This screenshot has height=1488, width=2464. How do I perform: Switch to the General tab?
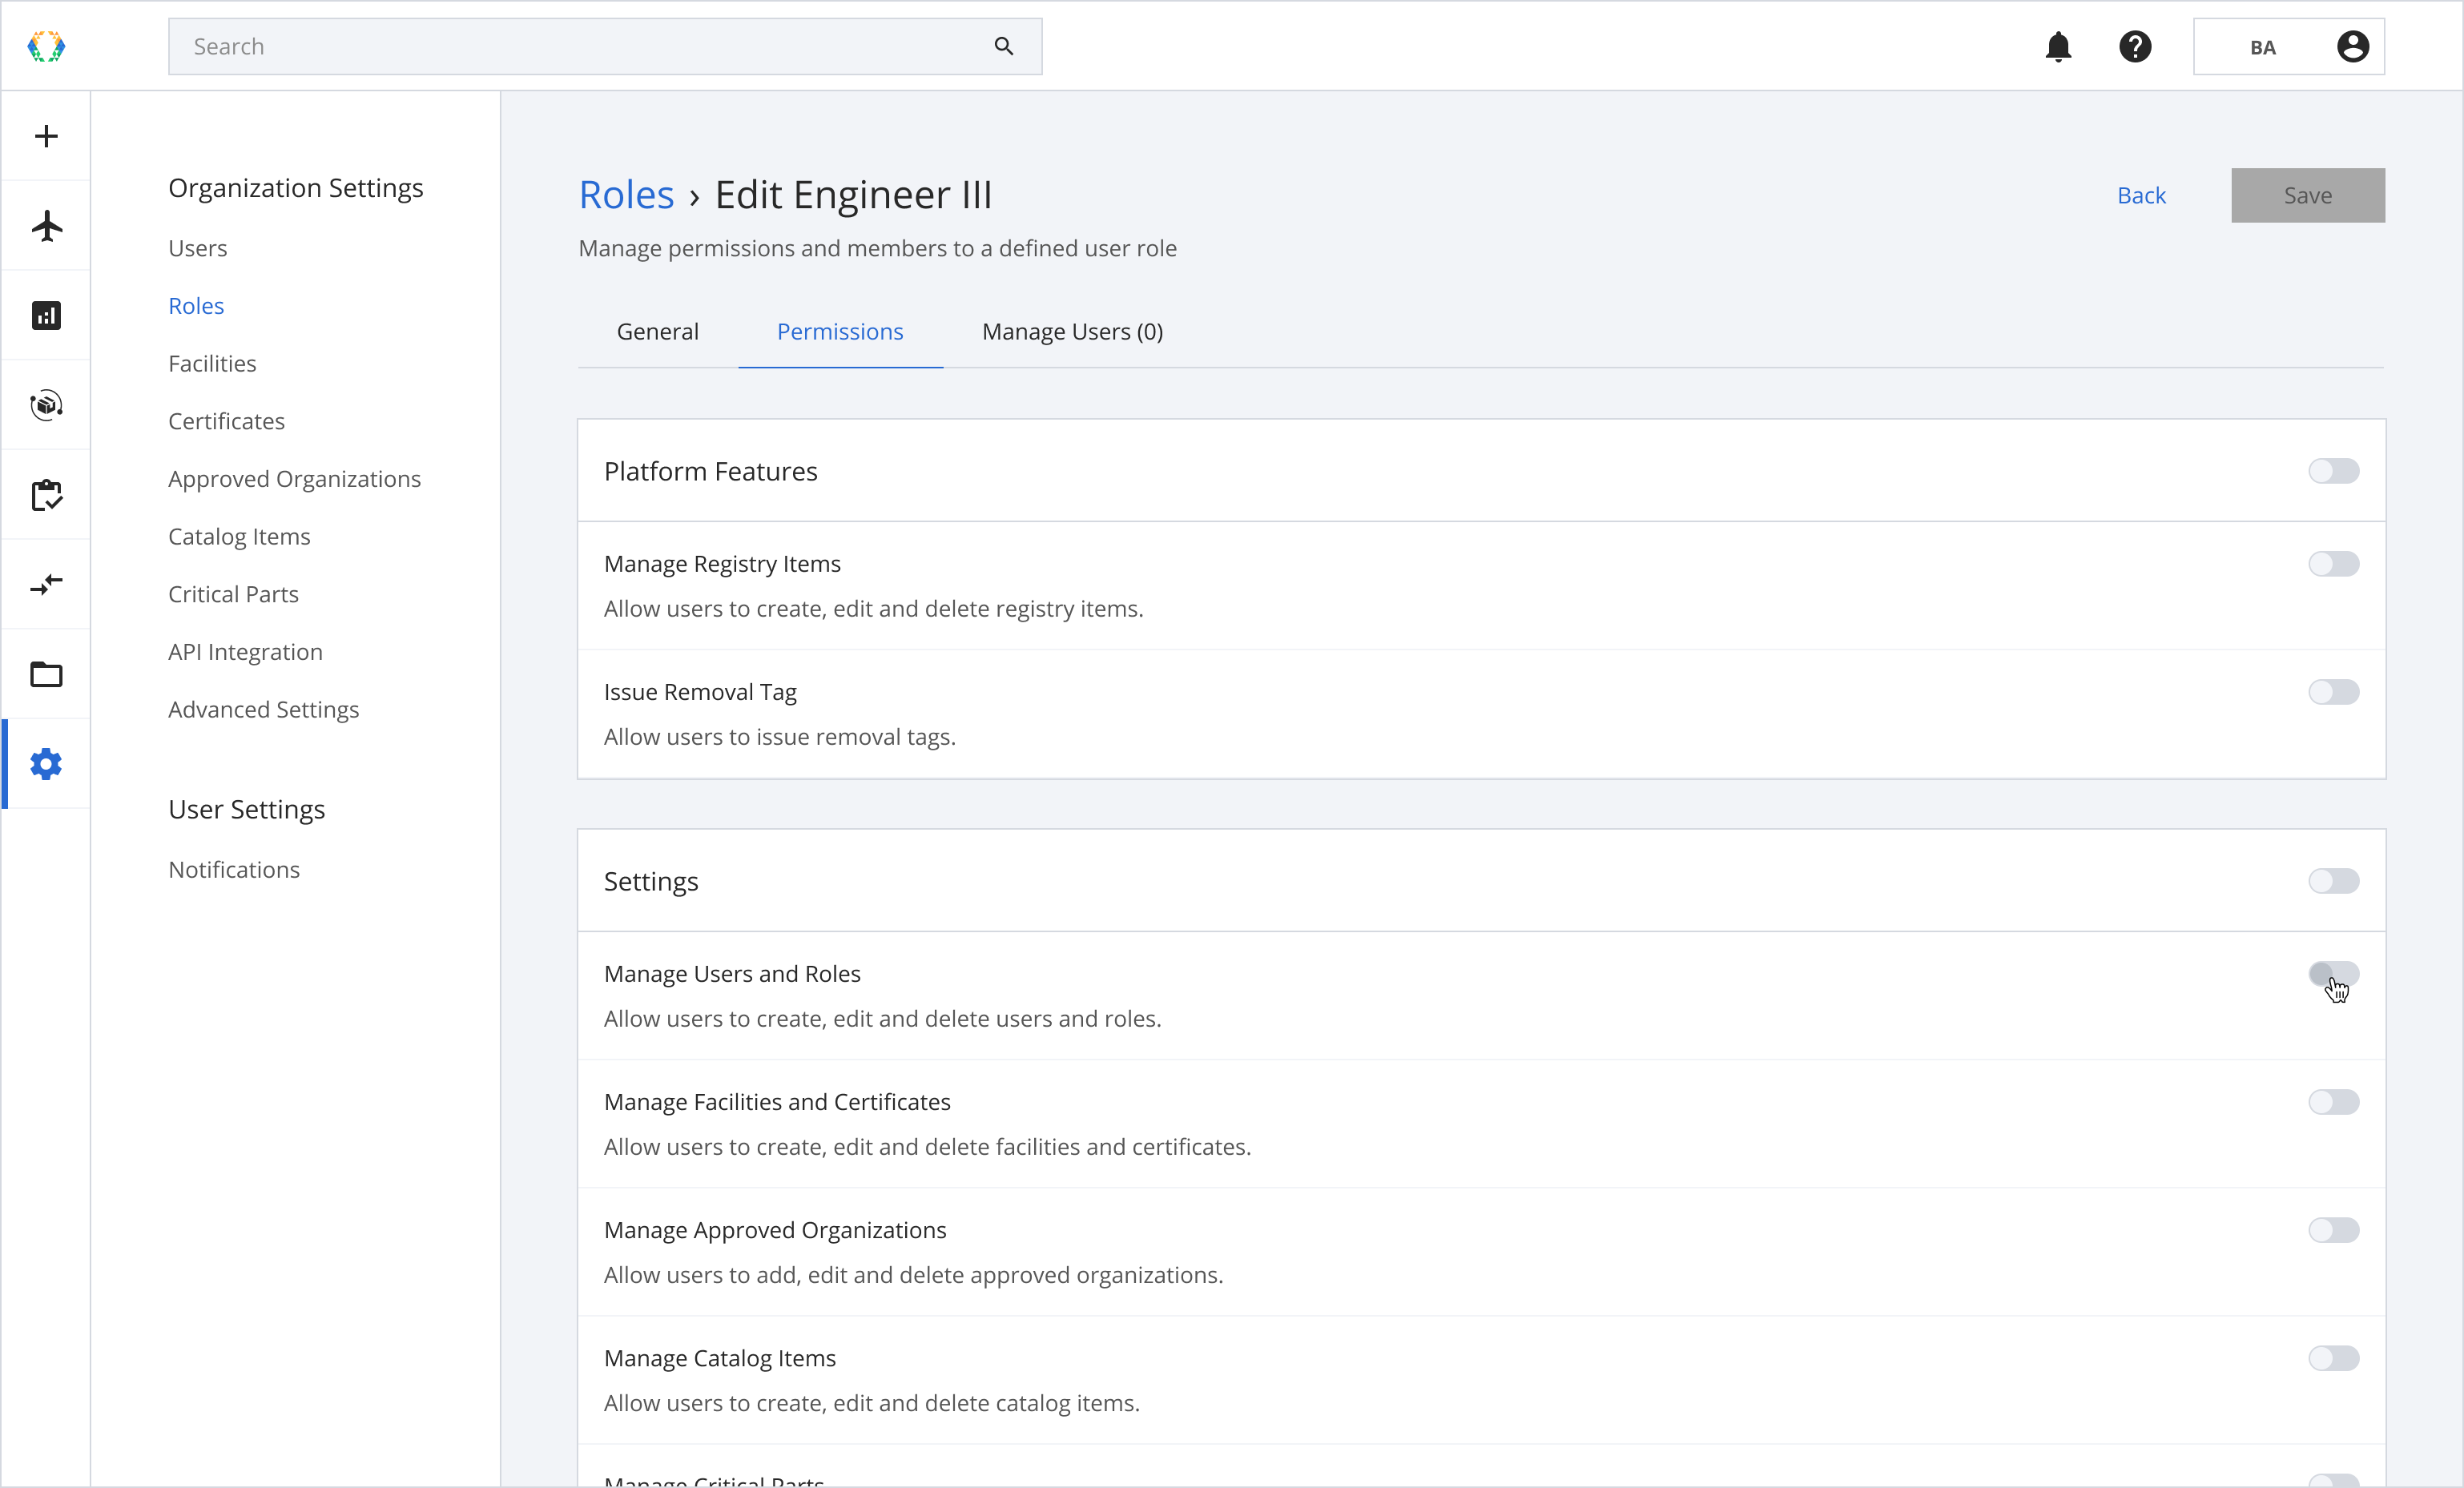click(657, 331)
